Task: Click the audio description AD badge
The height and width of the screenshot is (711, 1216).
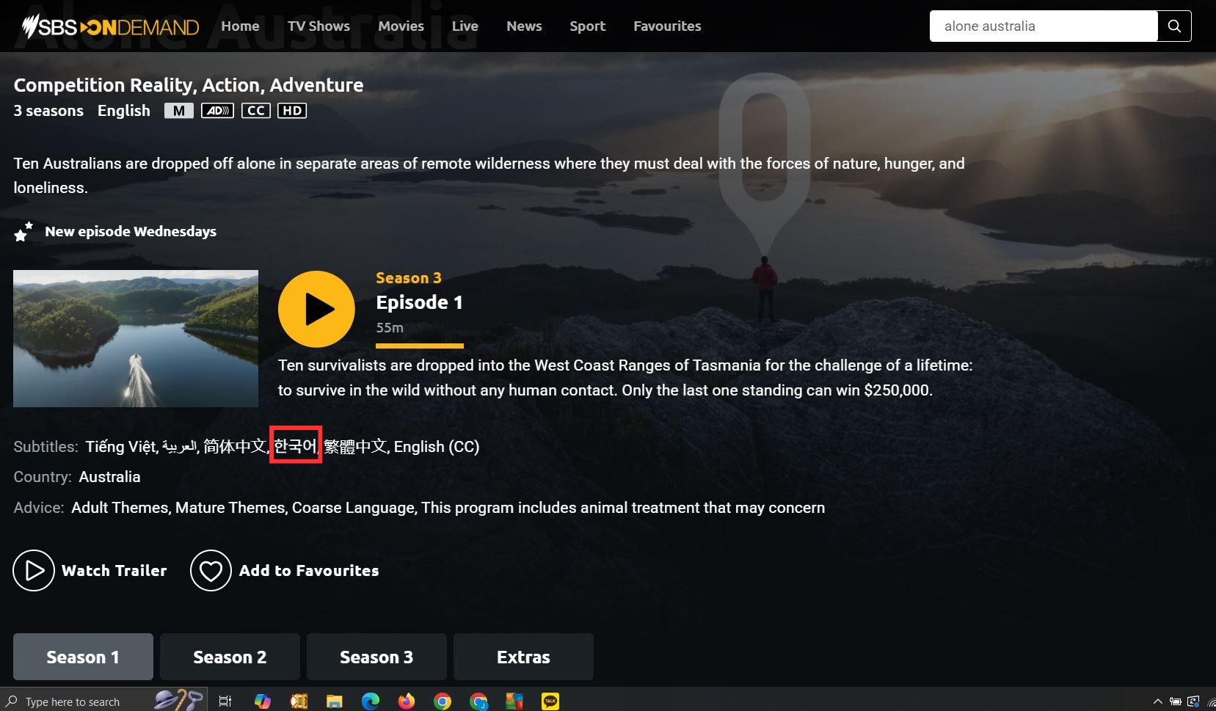Action: coord(217,111)
